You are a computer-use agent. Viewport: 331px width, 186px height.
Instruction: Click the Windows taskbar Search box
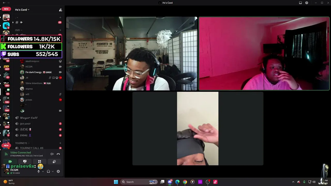click(139, 182)
